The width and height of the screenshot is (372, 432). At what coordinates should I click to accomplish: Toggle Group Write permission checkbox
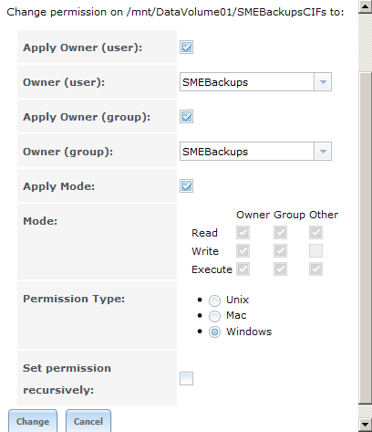(280, 251)
